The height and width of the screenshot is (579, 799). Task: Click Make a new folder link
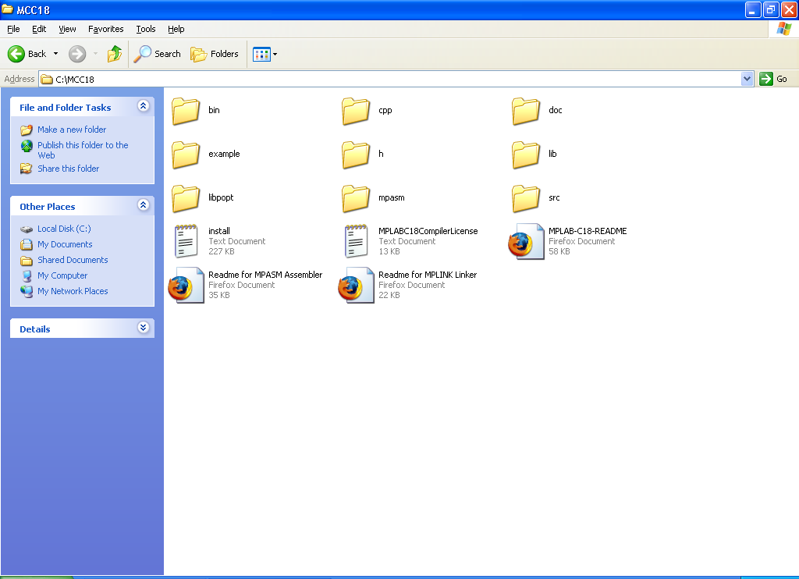72,130
